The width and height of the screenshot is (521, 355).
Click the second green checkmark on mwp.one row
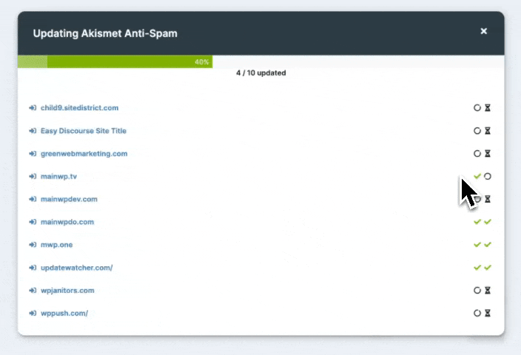[x=488, y=244]
